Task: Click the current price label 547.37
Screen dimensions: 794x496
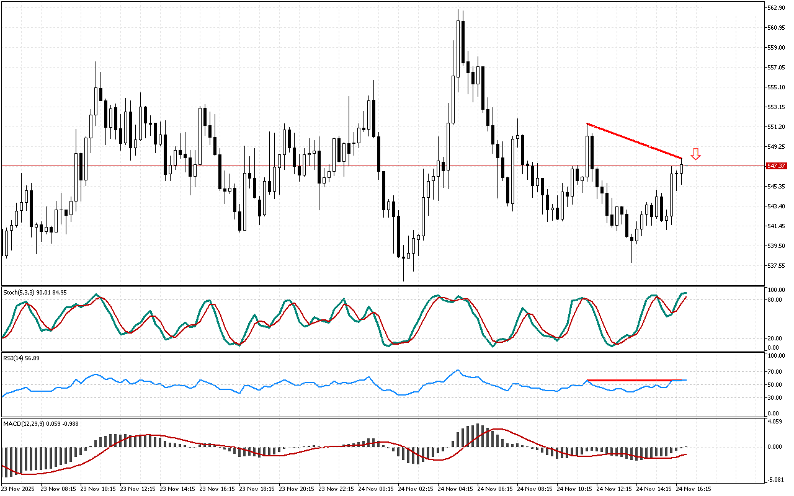Action: 777,166
